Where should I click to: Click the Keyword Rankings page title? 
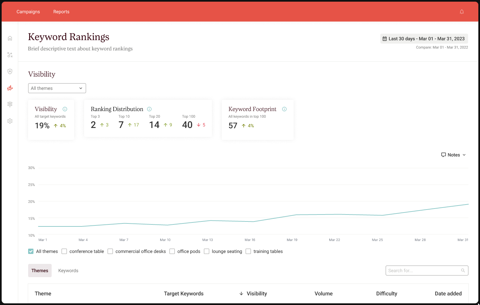click(x=69, y=37)
